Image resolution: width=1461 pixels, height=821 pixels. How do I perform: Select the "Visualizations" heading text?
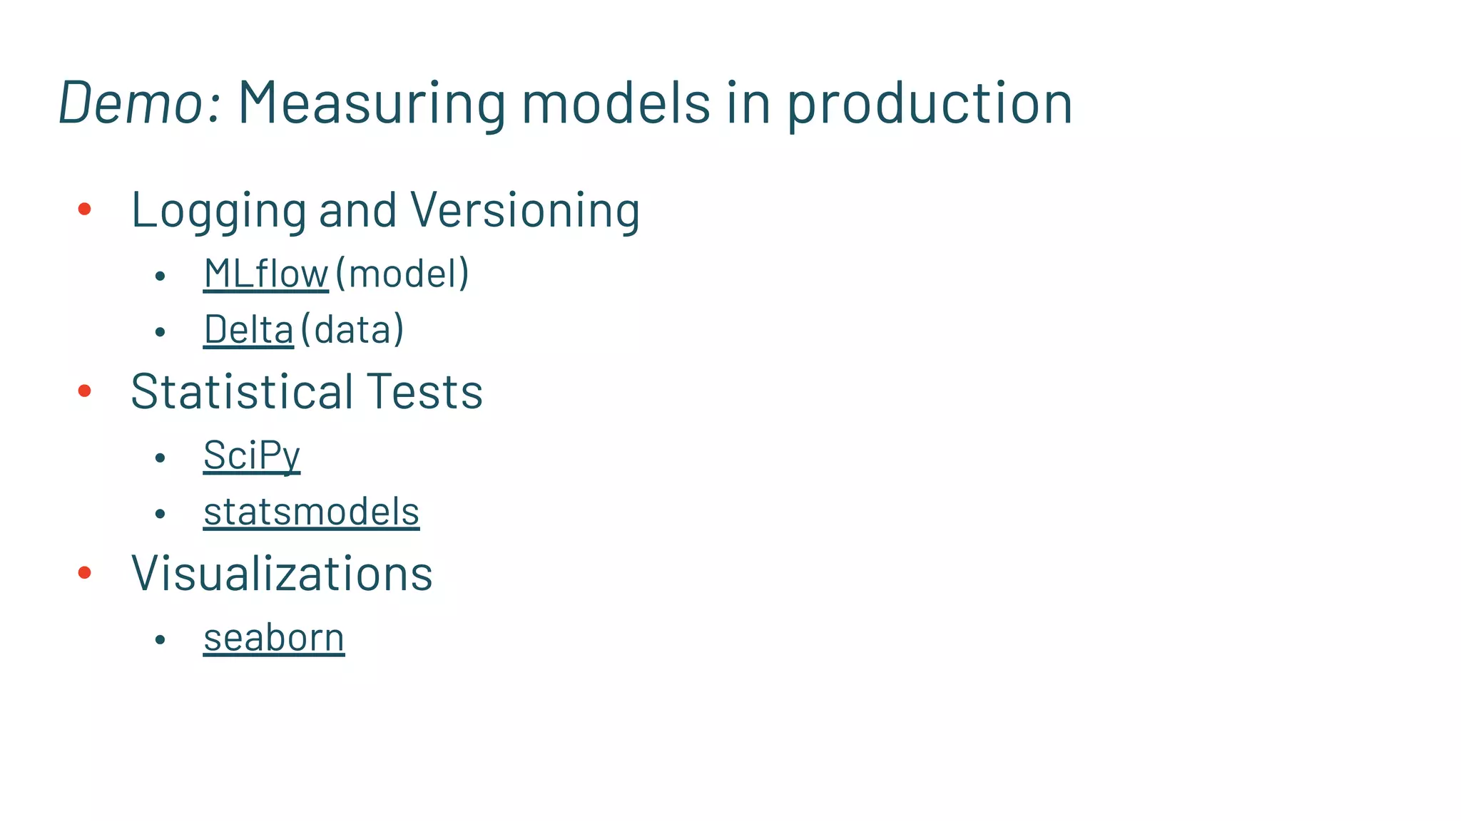point(282,573)
